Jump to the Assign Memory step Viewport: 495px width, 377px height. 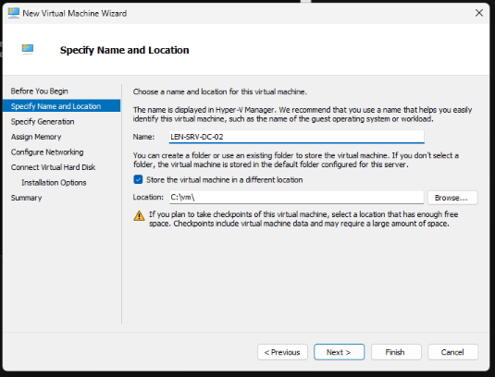coord(36,137)
